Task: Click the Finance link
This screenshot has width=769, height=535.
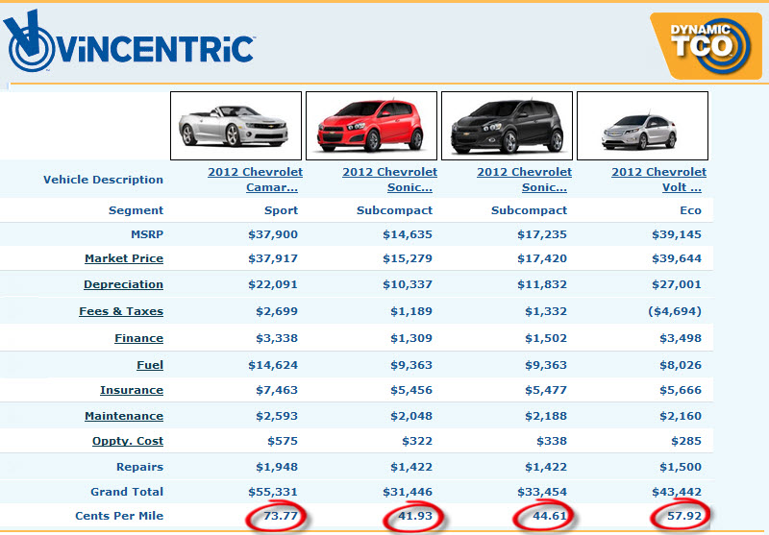Action: [138, 338]
